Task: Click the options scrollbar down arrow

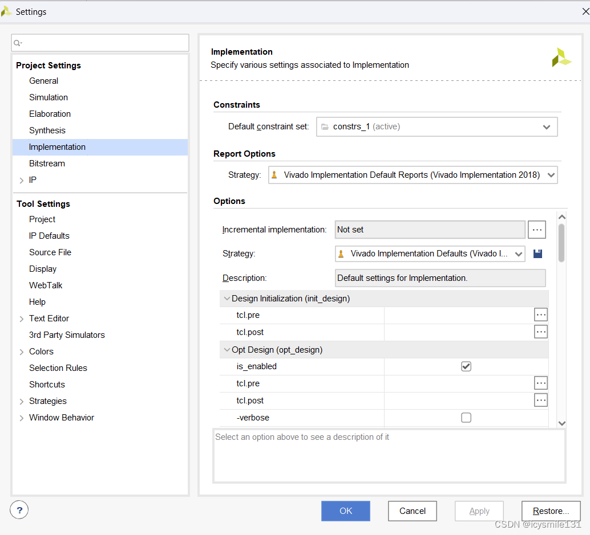Action: pyautogui.click(x=562, y=423)
